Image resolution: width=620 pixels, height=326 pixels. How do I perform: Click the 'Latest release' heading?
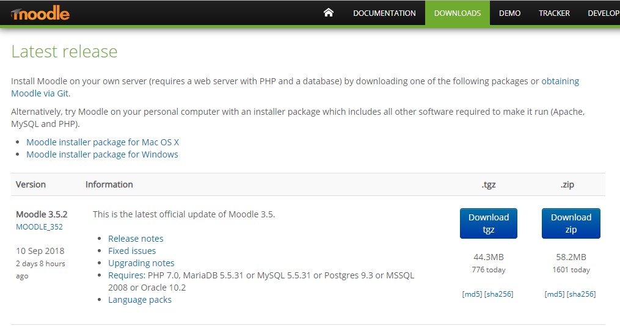pyautogui.click(x=65, y=51)
